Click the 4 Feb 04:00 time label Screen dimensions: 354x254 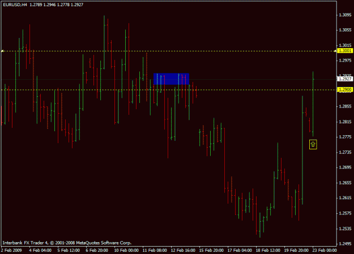40,250
